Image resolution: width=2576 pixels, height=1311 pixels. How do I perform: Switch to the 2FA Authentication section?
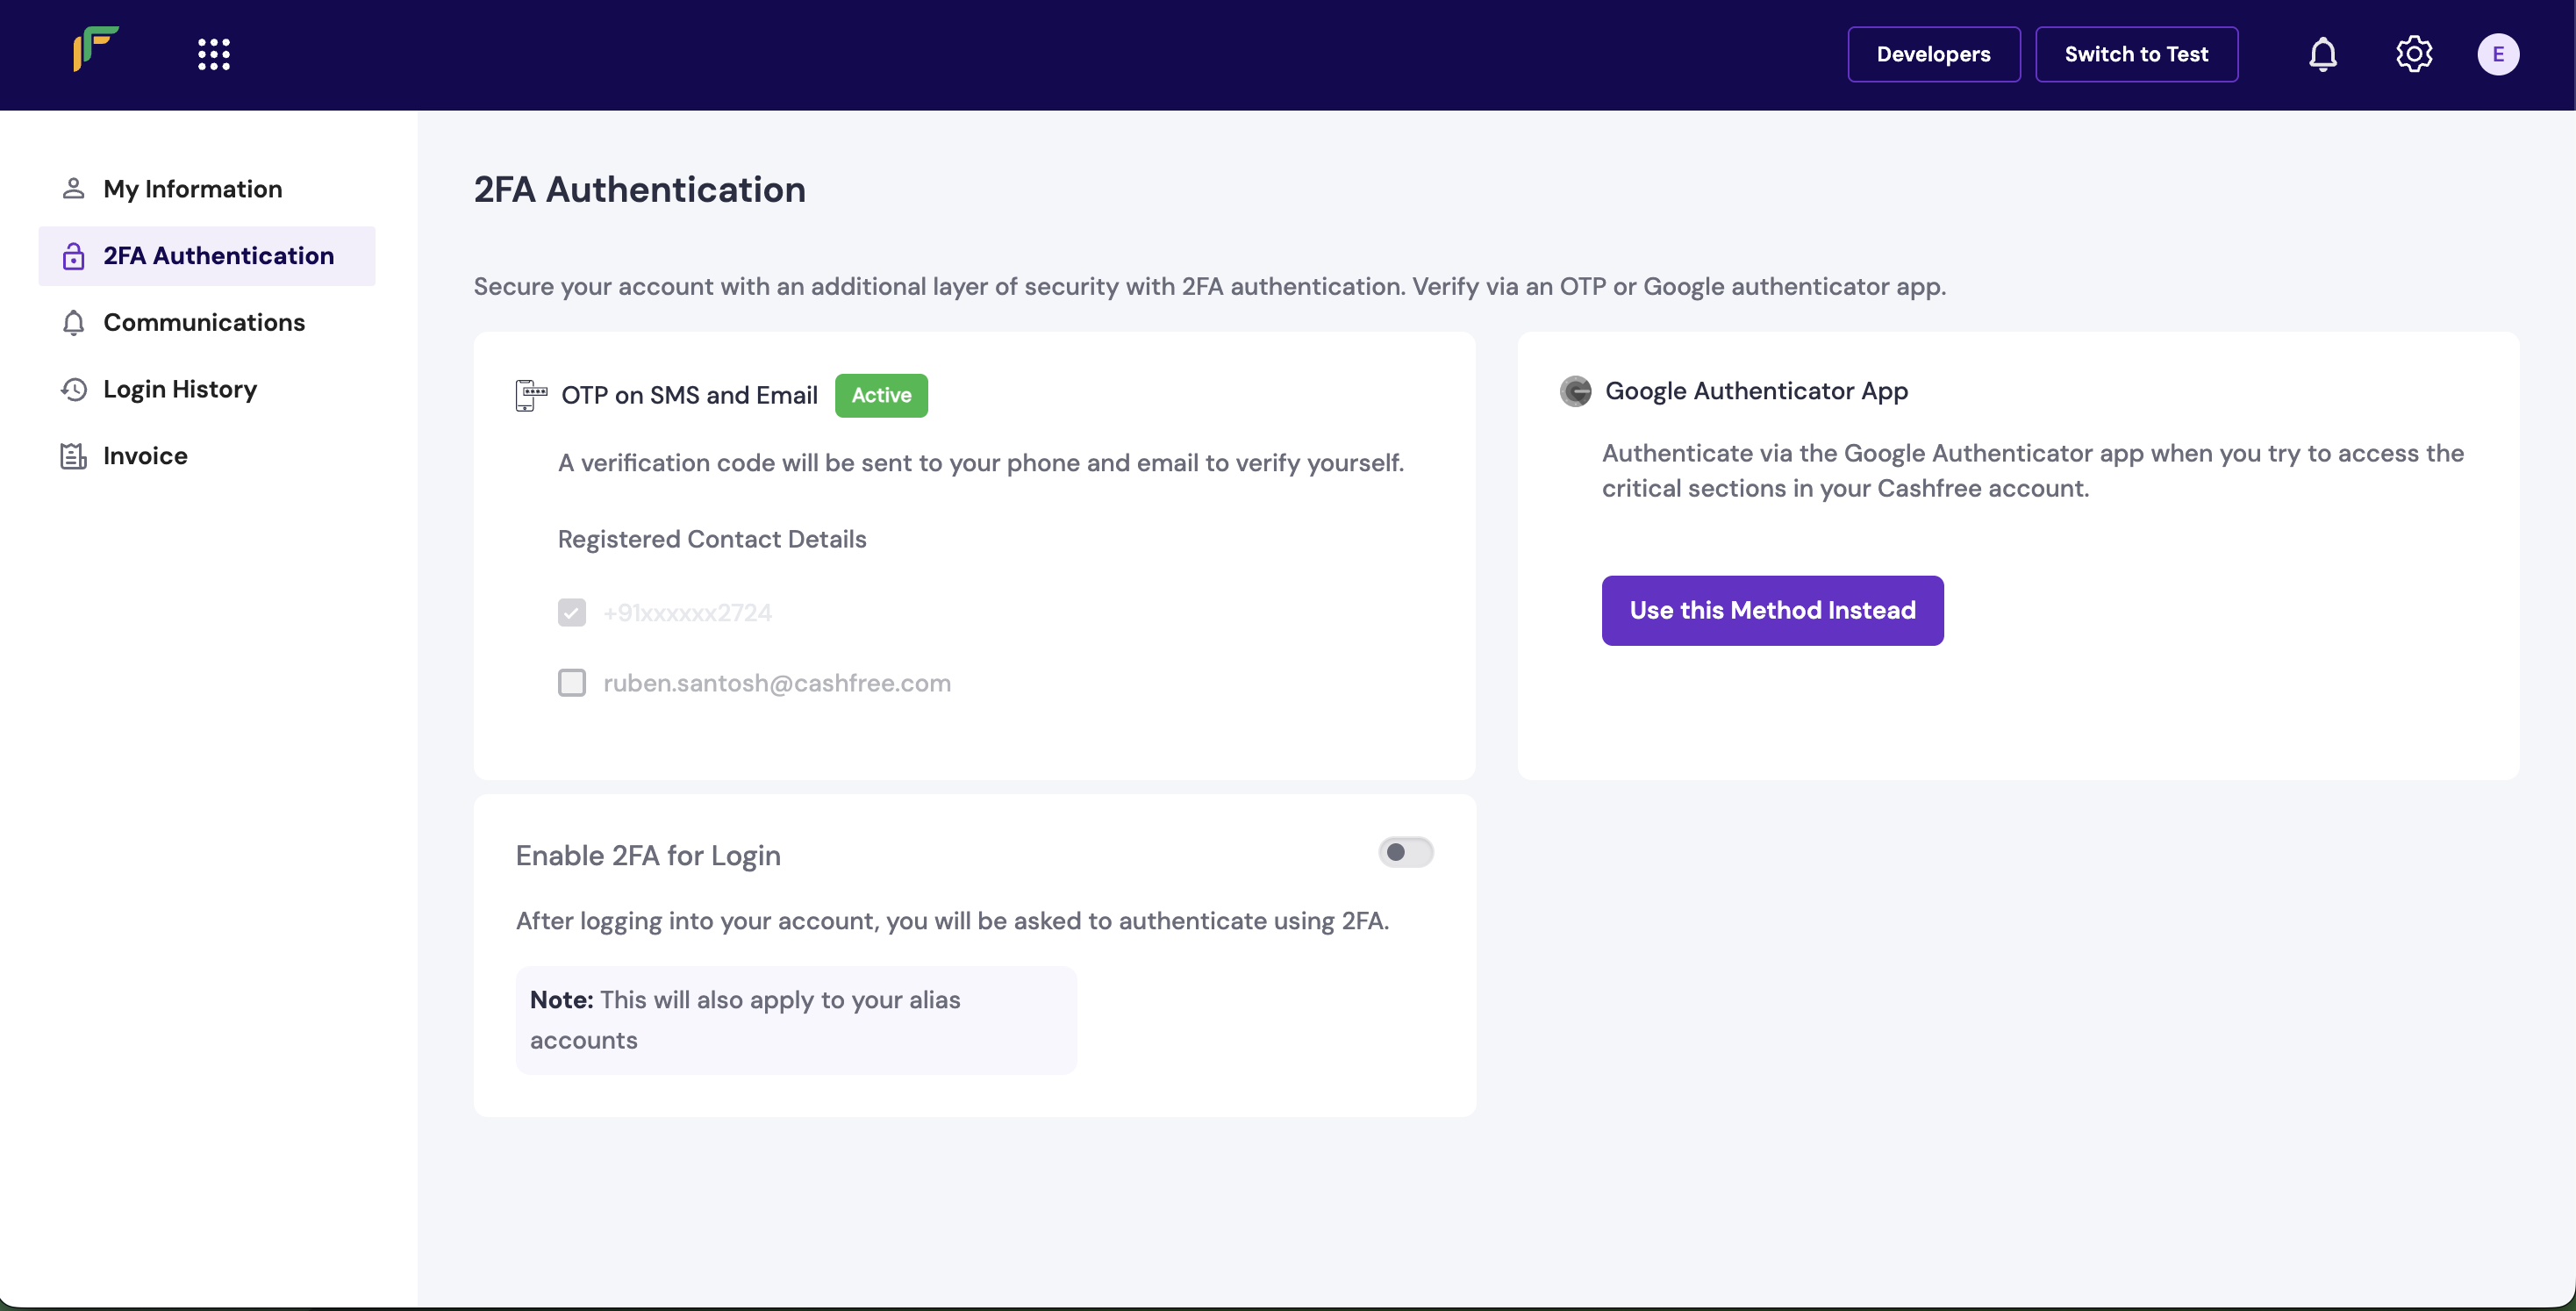click(219, 256)
